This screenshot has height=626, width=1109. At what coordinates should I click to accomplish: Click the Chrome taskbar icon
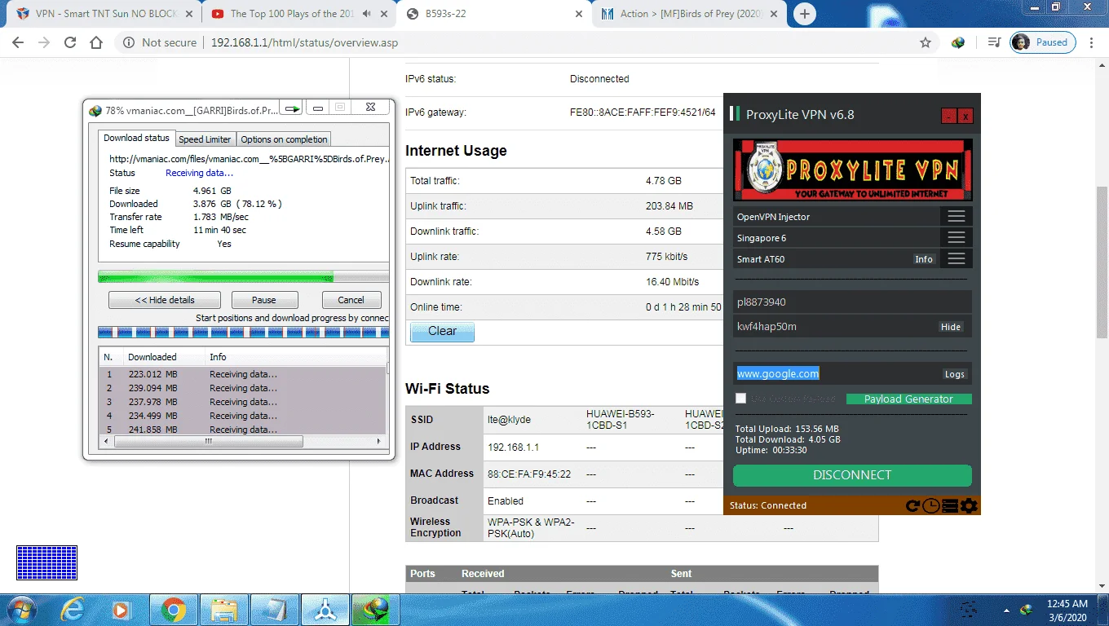click(x=173, y=609)
